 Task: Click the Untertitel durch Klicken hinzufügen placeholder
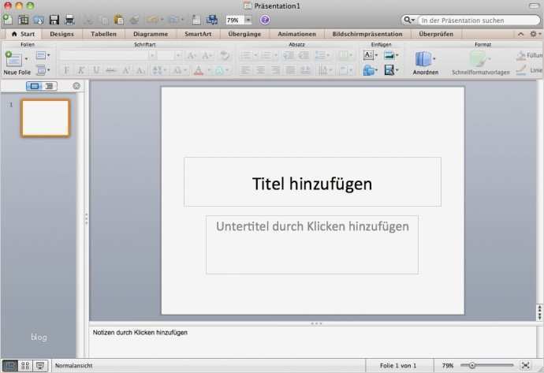[312, 244]
